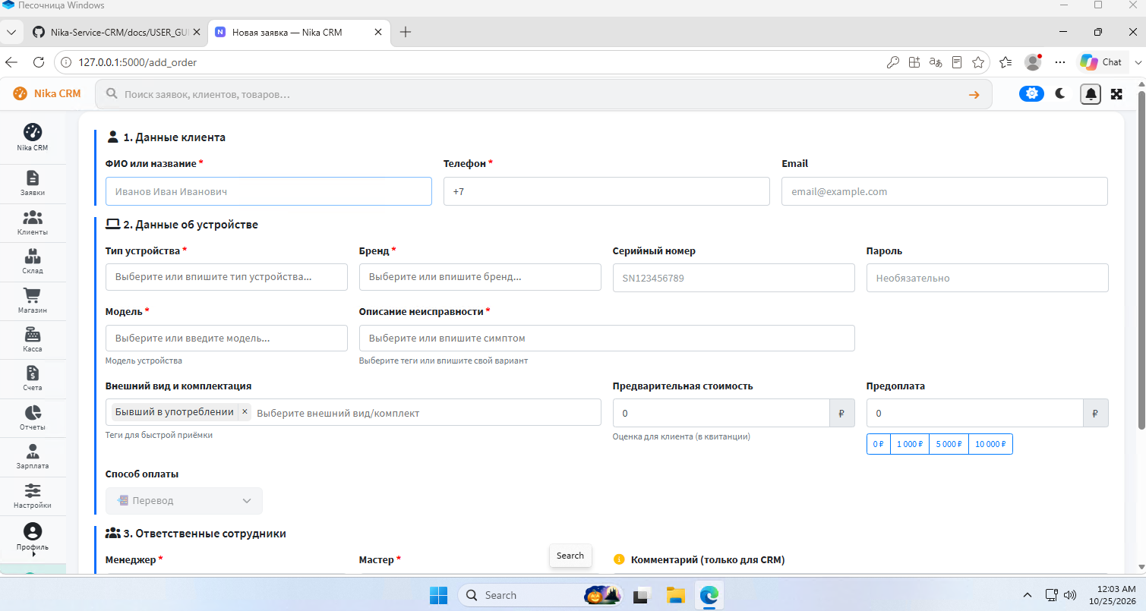
Task: Click the Email input field
Action: (x=945, y=191)
